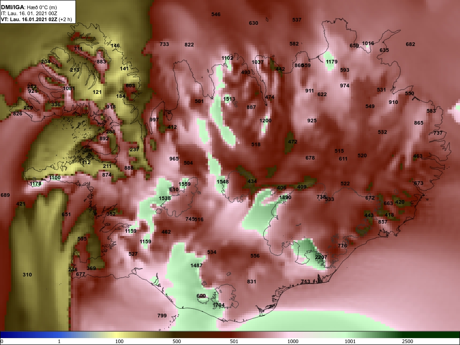The width and height of the screenshot is (460, 345).
Task: Click the 1016 height value
Action: (368, 43)
